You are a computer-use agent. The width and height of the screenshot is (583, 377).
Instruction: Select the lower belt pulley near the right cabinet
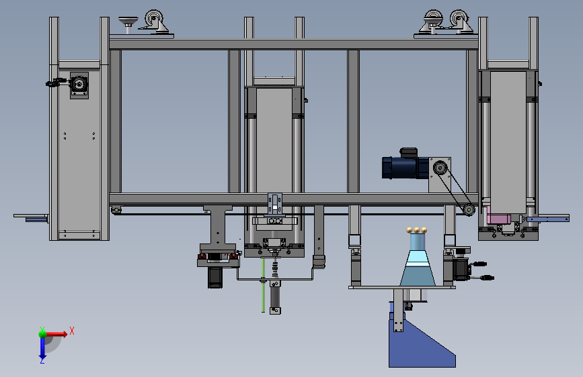coord(469,210)
